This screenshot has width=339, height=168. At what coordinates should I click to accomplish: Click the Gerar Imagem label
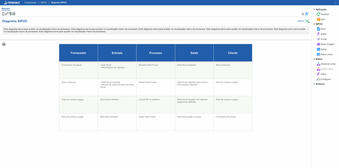[x=328, y=44]
